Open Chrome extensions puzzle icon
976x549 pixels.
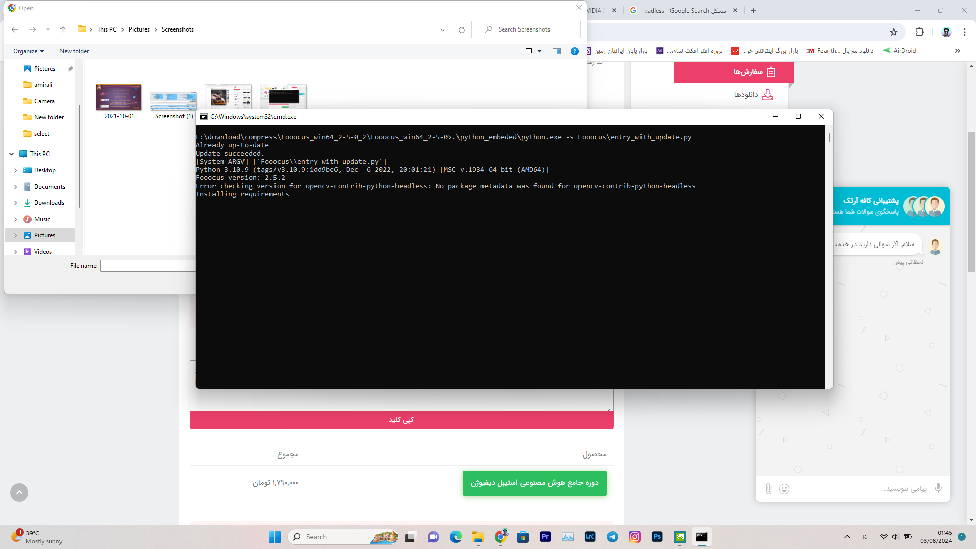pos(919,32)
